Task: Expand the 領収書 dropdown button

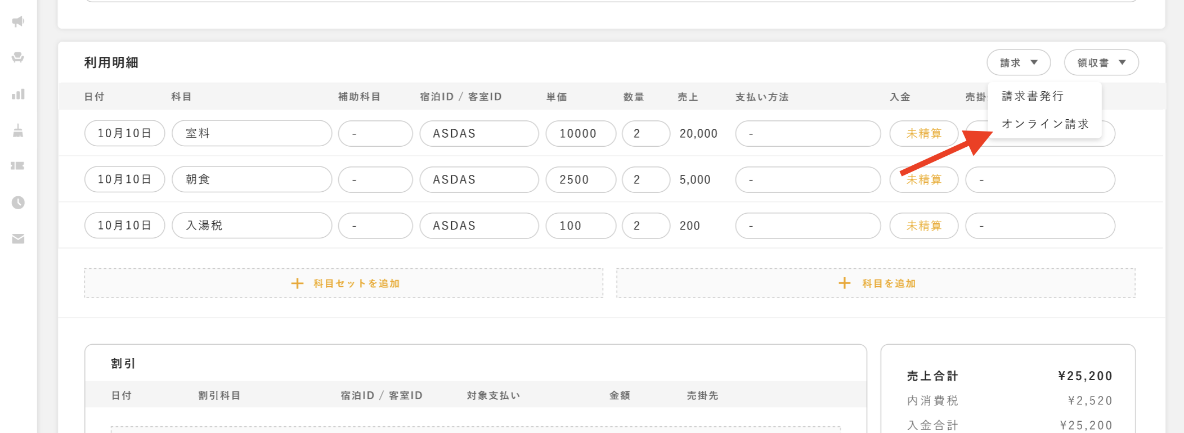Action: 1101,62
